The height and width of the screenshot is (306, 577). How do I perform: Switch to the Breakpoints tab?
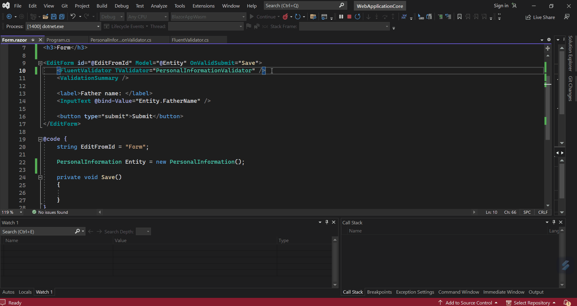pyautogui.click(x=379, y=292)
